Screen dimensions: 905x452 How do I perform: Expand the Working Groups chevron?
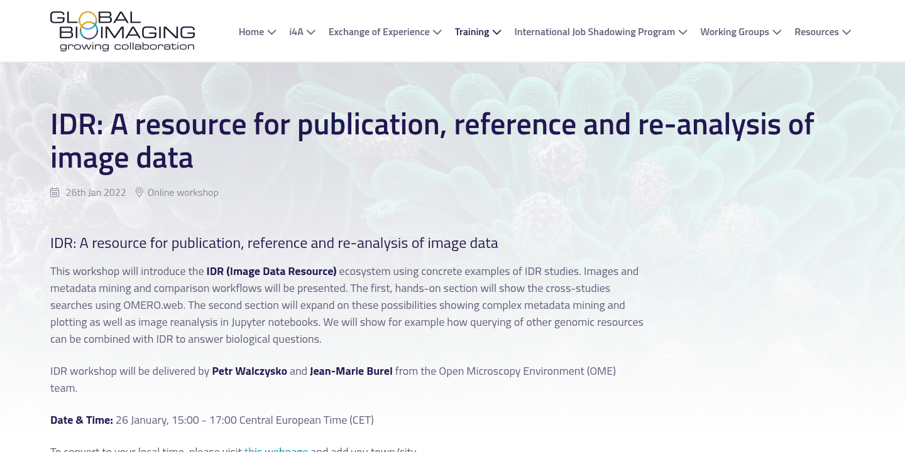coord(777,32)
